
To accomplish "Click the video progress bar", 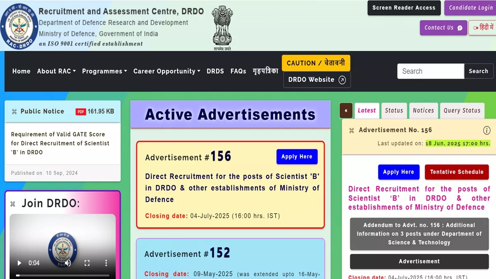I will pos(62,275).
